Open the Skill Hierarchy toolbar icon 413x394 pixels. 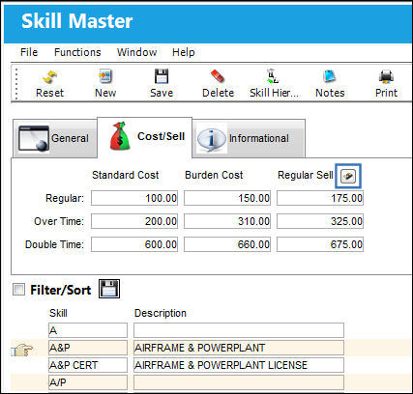coord(273,76)
